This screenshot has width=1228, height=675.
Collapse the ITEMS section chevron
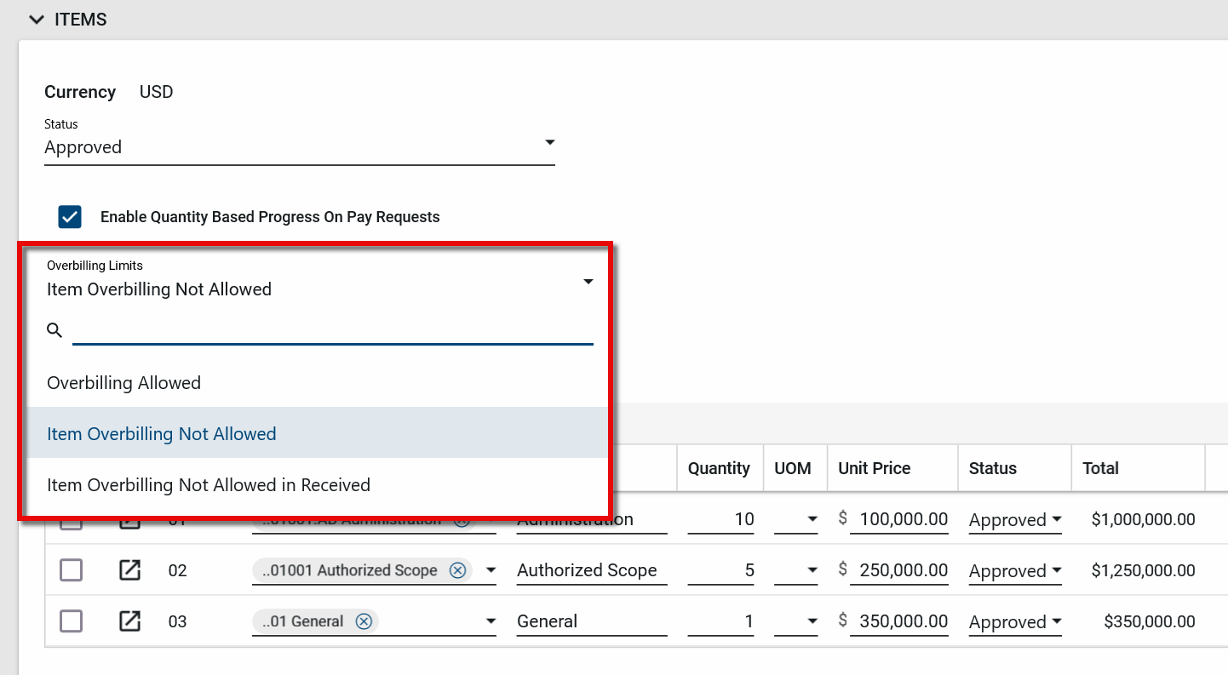click(x=36, y=19)
